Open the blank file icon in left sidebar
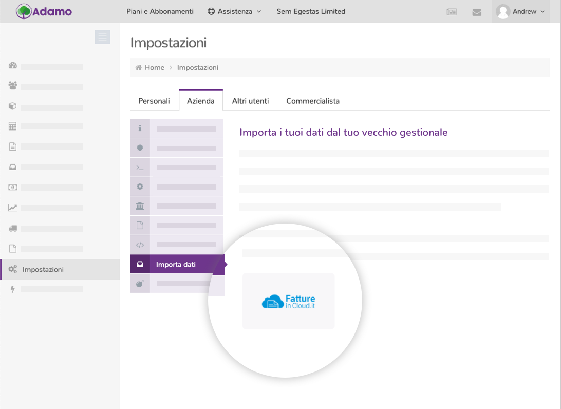The image size is (561, 409). coord(13,249)
